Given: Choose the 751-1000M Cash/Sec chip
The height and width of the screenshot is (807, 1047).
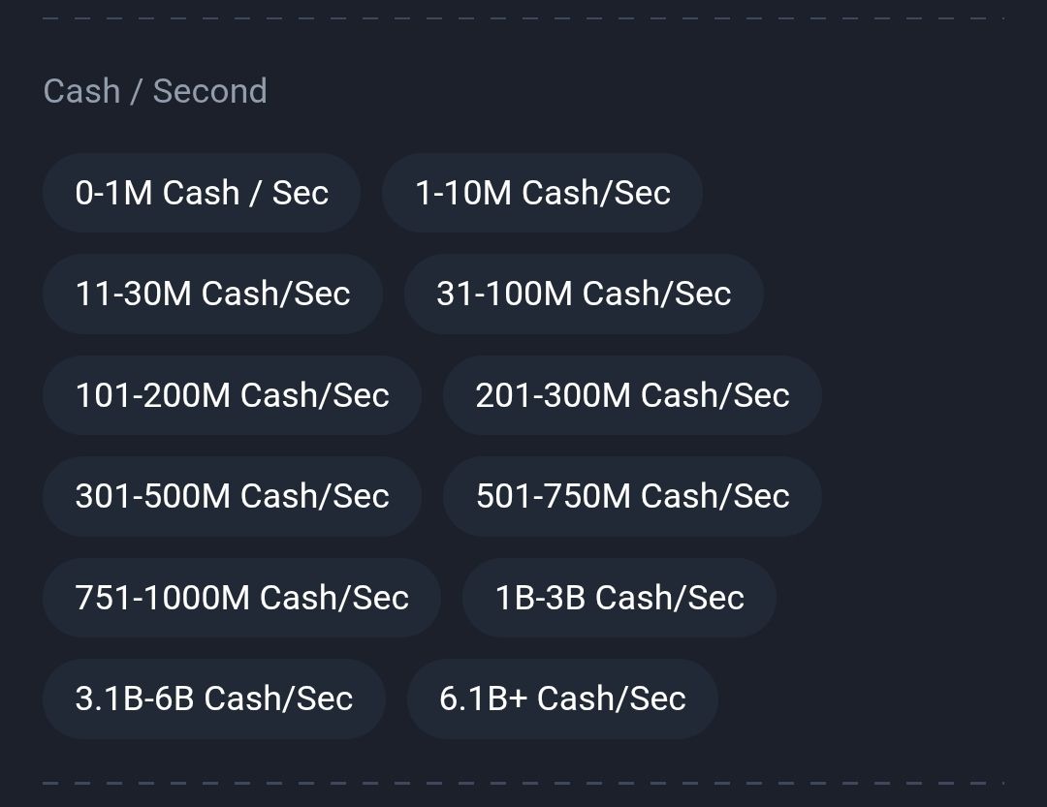Looking at the screenshot, I should coord(241,598).
